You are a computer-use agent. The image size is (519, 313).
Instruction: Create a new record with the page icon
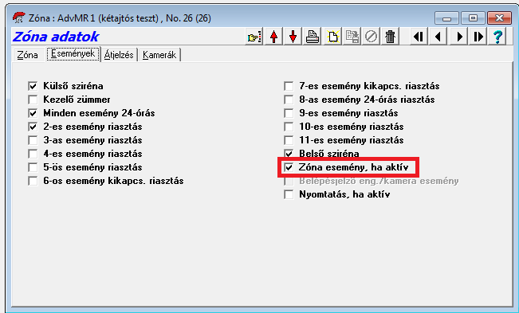coord(332,37)
